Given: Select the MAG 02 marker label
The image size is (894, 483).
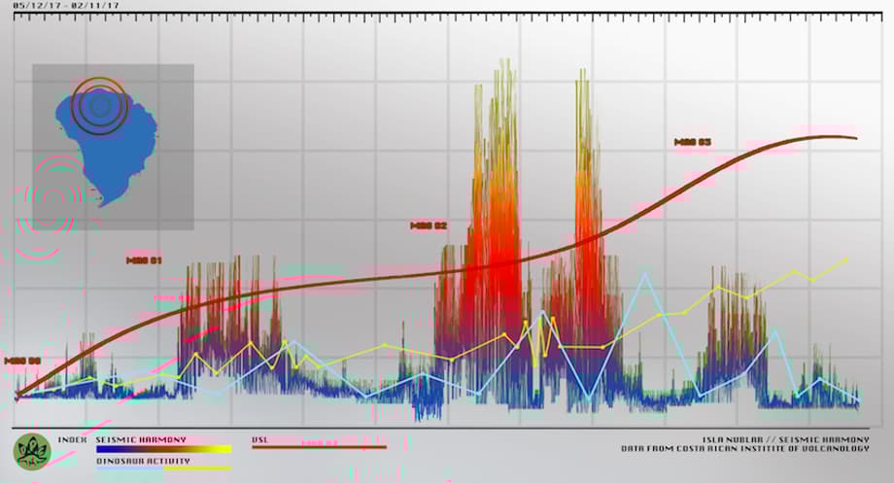Looking at the screenshot, I should point(429,225).
